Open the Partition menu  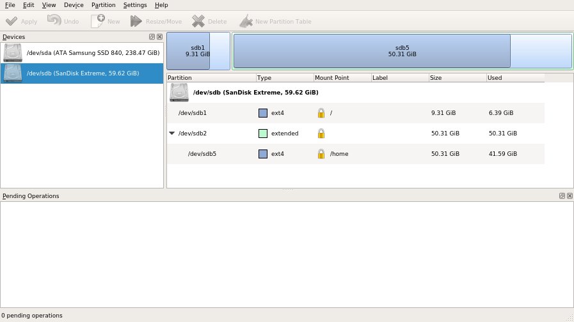(x=103, y=5)
